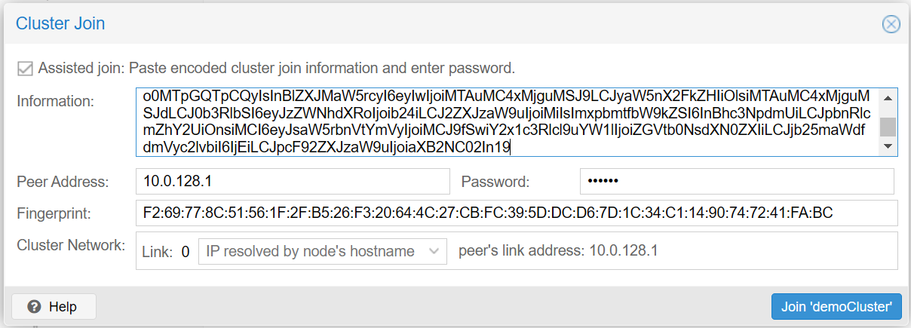
Task: Click the question mark Help icon
Action: pos(33,307)
